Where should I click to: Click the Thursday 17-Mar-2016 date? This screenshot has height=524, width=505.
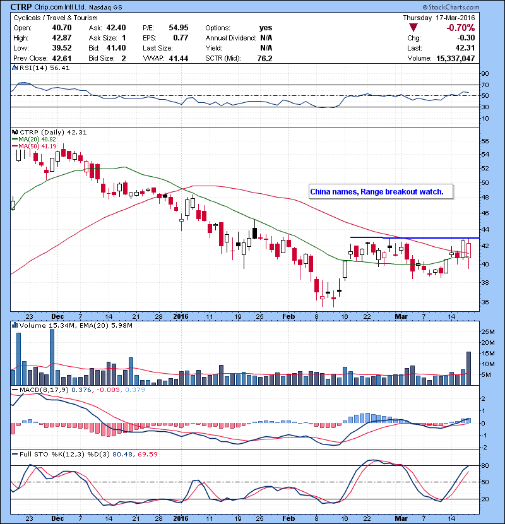439,18
